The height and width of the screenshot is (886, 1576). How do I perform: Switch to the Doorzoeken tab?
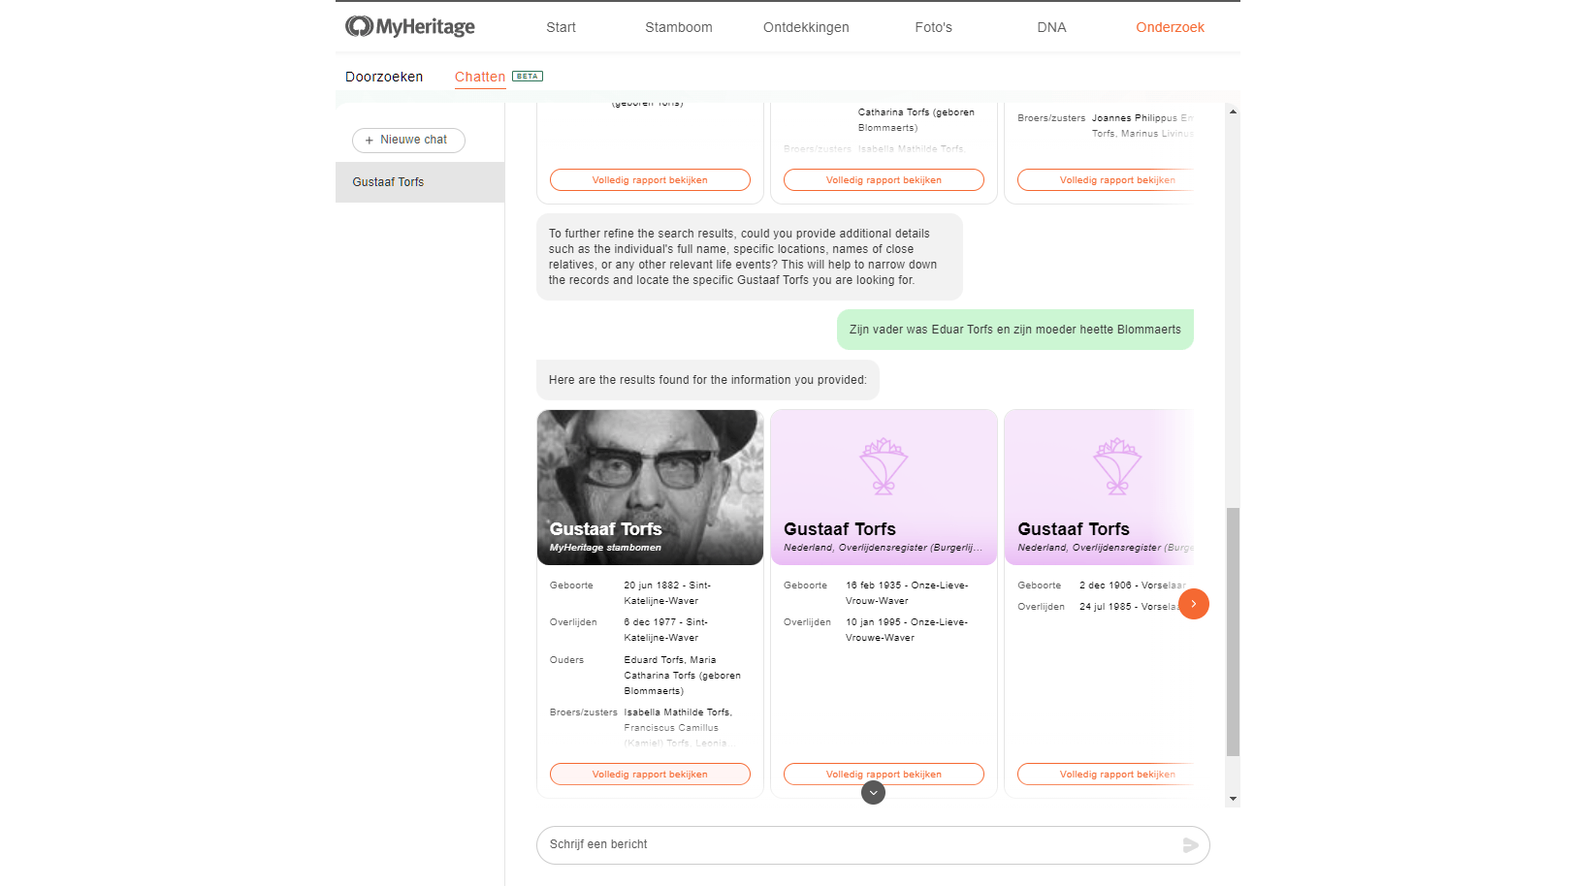(x=384, y=77)
